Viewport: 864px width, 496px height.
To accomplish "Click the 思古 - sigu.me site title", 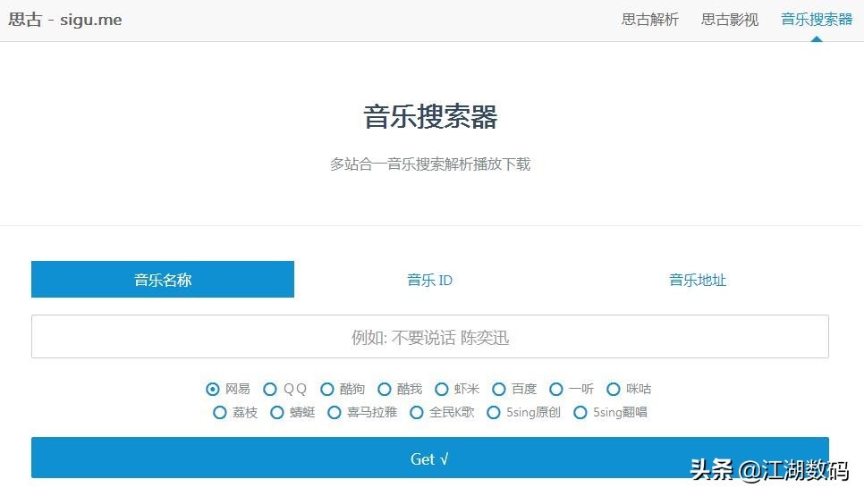I will pos(65,20).
